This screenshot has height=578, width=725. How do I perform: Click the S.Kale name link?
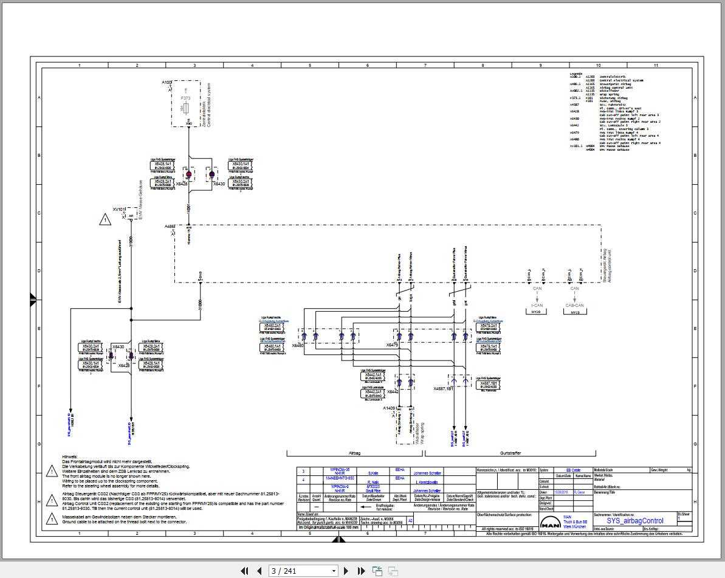tap(373, 473)
